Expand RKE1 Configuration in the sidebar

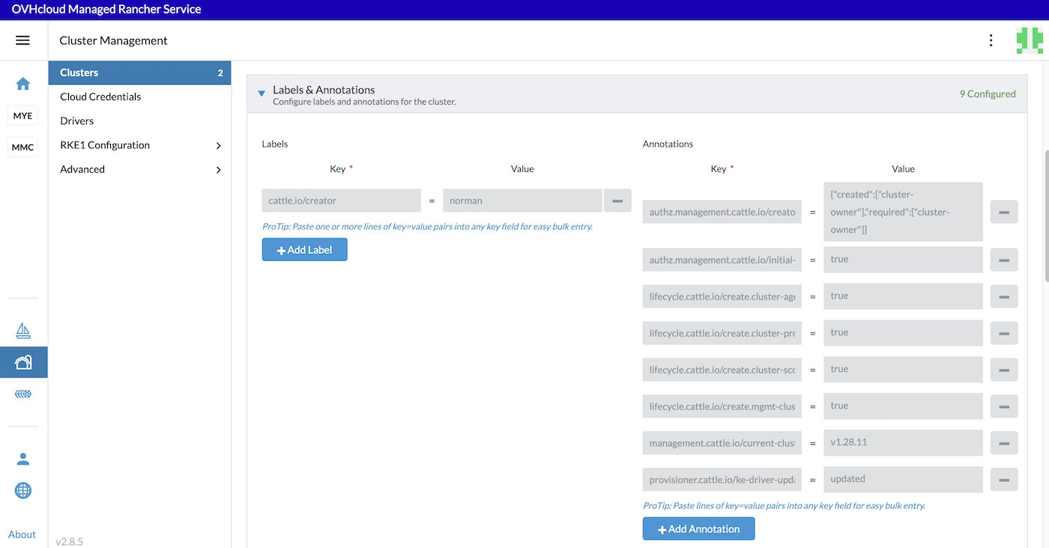(x=139, y=144)
